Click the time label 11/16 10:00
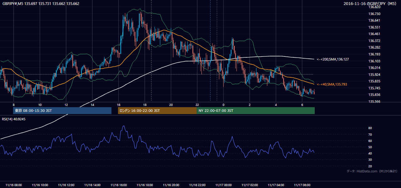Image resolution: width=401 pixels, height=188 pixels. (x=40, y=185)
